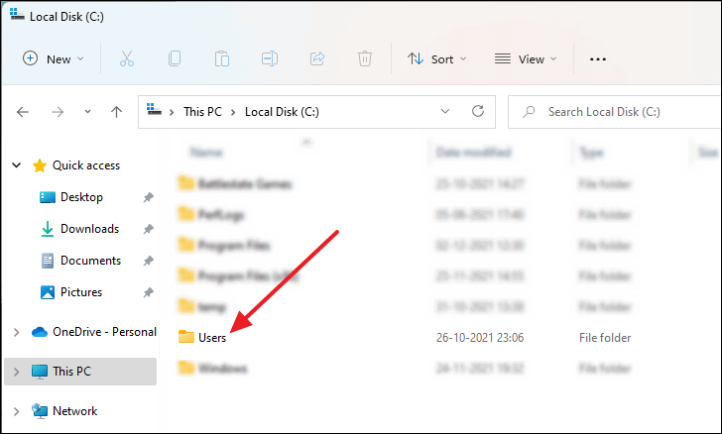
Task: Expand the This PC tree node
Action: [17, 372]
